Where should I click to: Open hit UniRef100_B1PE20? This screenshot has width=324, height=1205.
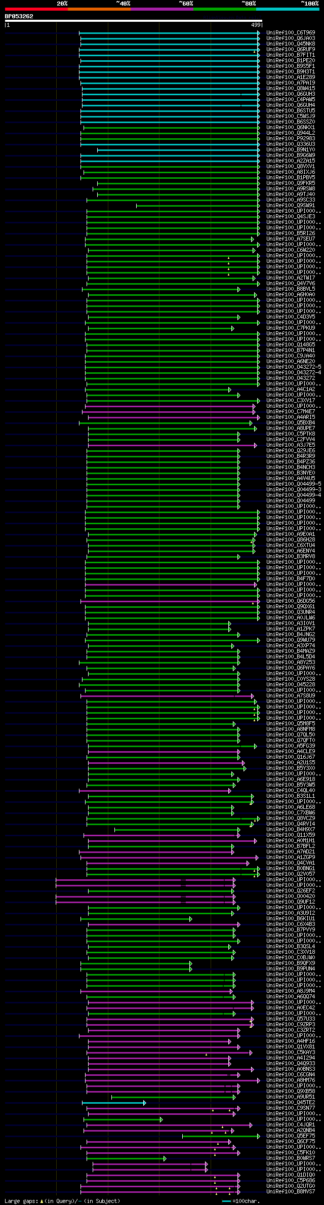(291, 60)
